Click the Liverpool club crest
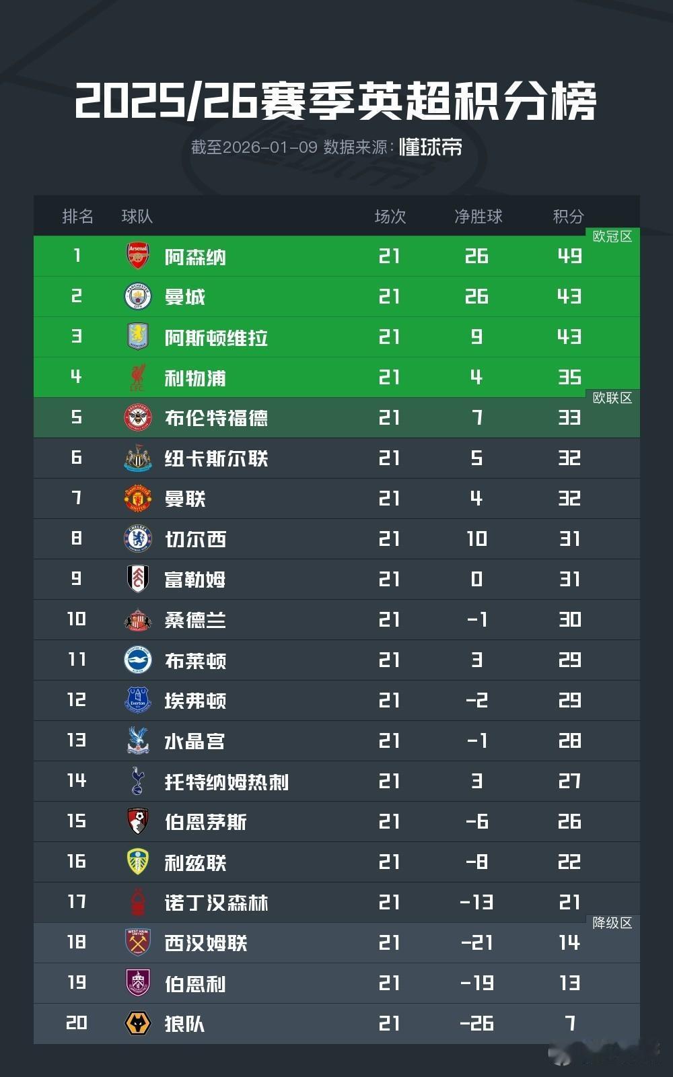Screen dimensions: 673x1077 (138, 377)
